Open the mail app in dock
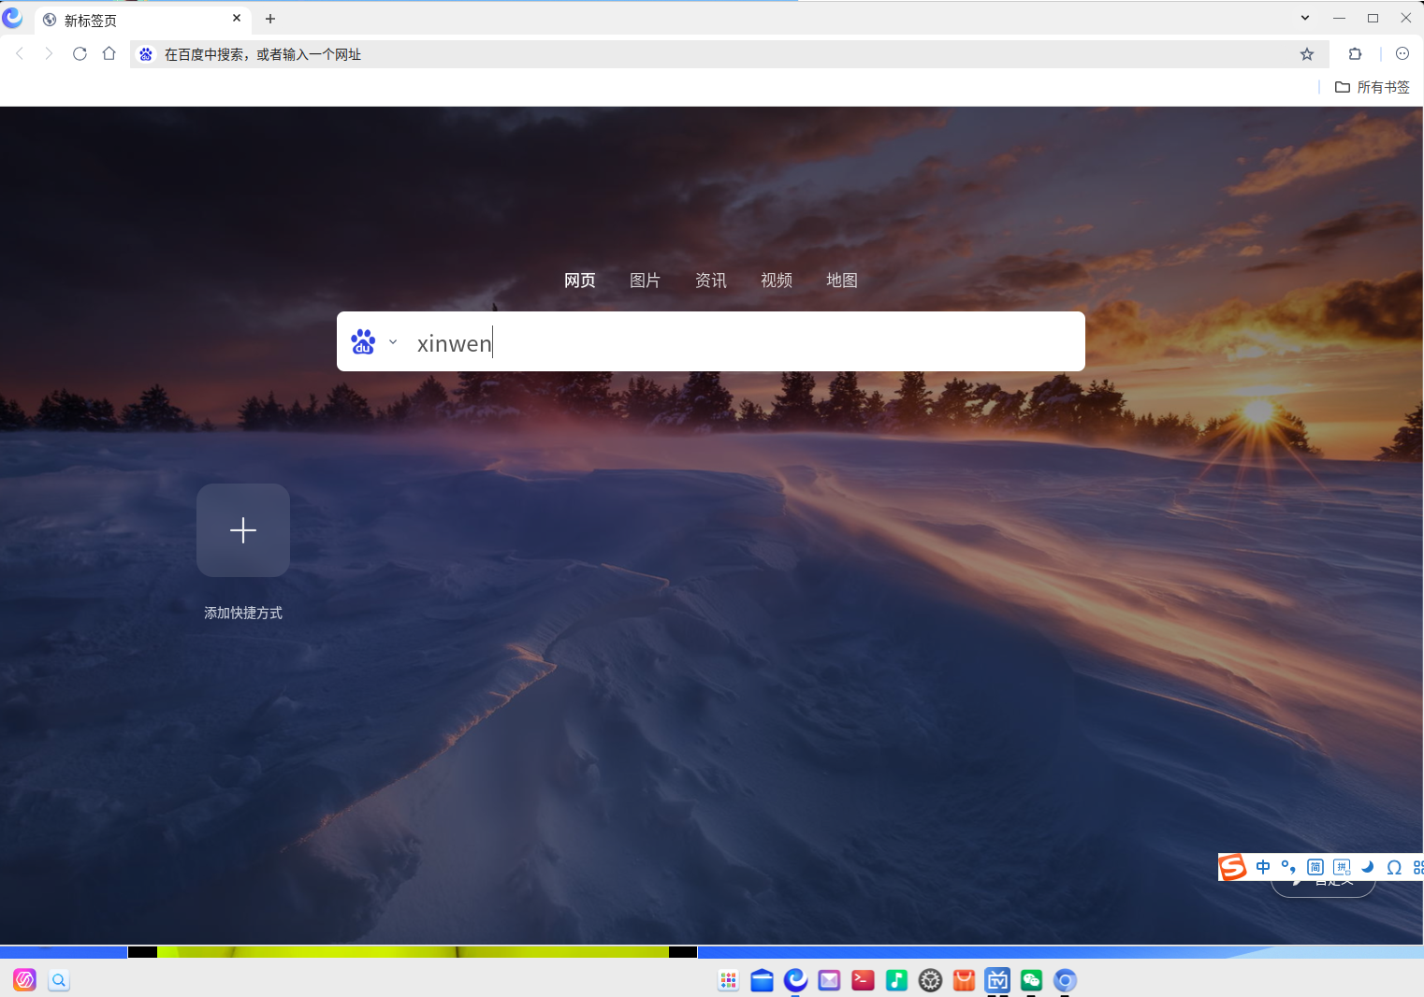This screenshot has width=1424, height=997. tap(830, 980)
